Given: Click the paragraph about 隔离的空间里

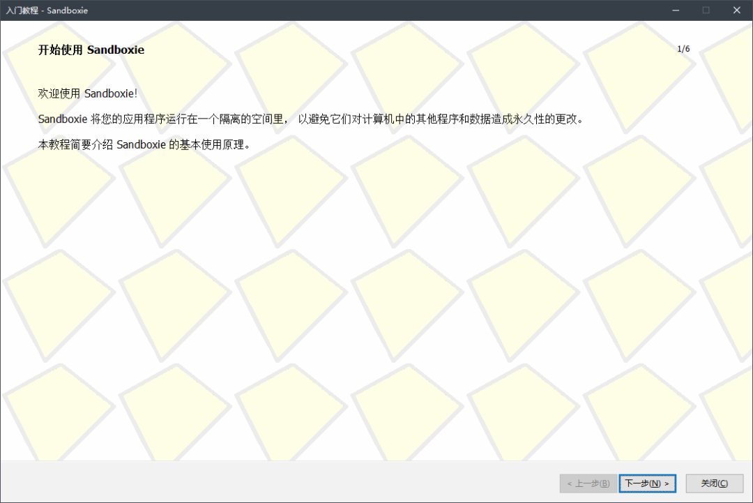Looking at the screenshot, I should (x=312, y=119).
